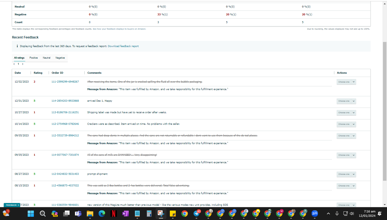
Task: Go to the previous feedback page arrow
Action: [x=14, y=64]
